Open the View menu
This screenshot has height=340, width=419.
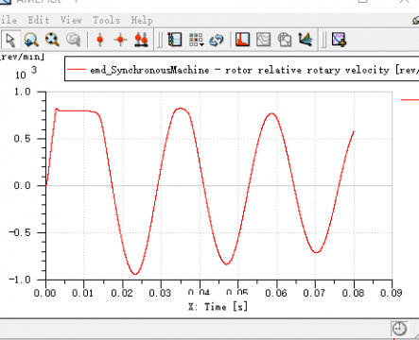[x=71, y=20]
